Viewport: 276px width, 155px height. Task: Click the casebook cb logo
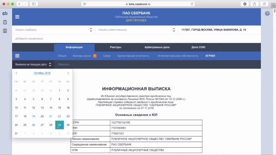(x=5, y=13)
